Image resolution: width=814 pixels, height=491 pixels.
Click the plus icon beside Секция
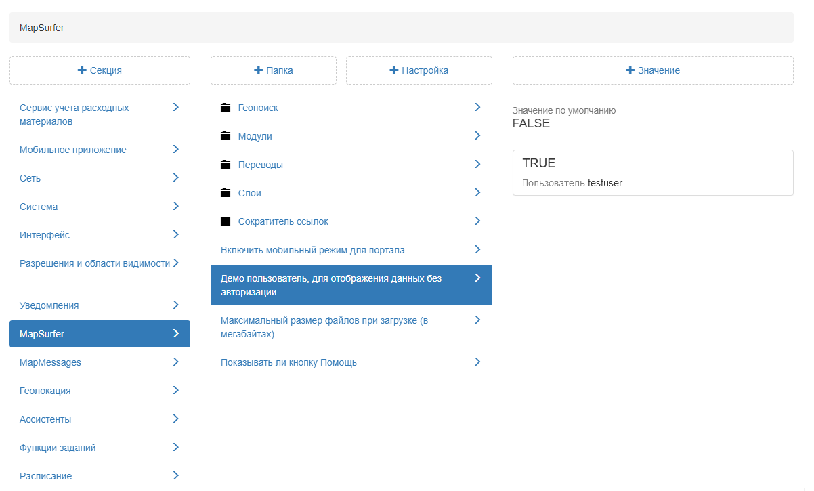pyautogui.click(x=82, y=70)
